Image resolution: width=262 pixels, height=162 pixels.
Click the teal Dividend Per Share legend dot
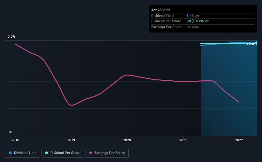coord(47,153)
